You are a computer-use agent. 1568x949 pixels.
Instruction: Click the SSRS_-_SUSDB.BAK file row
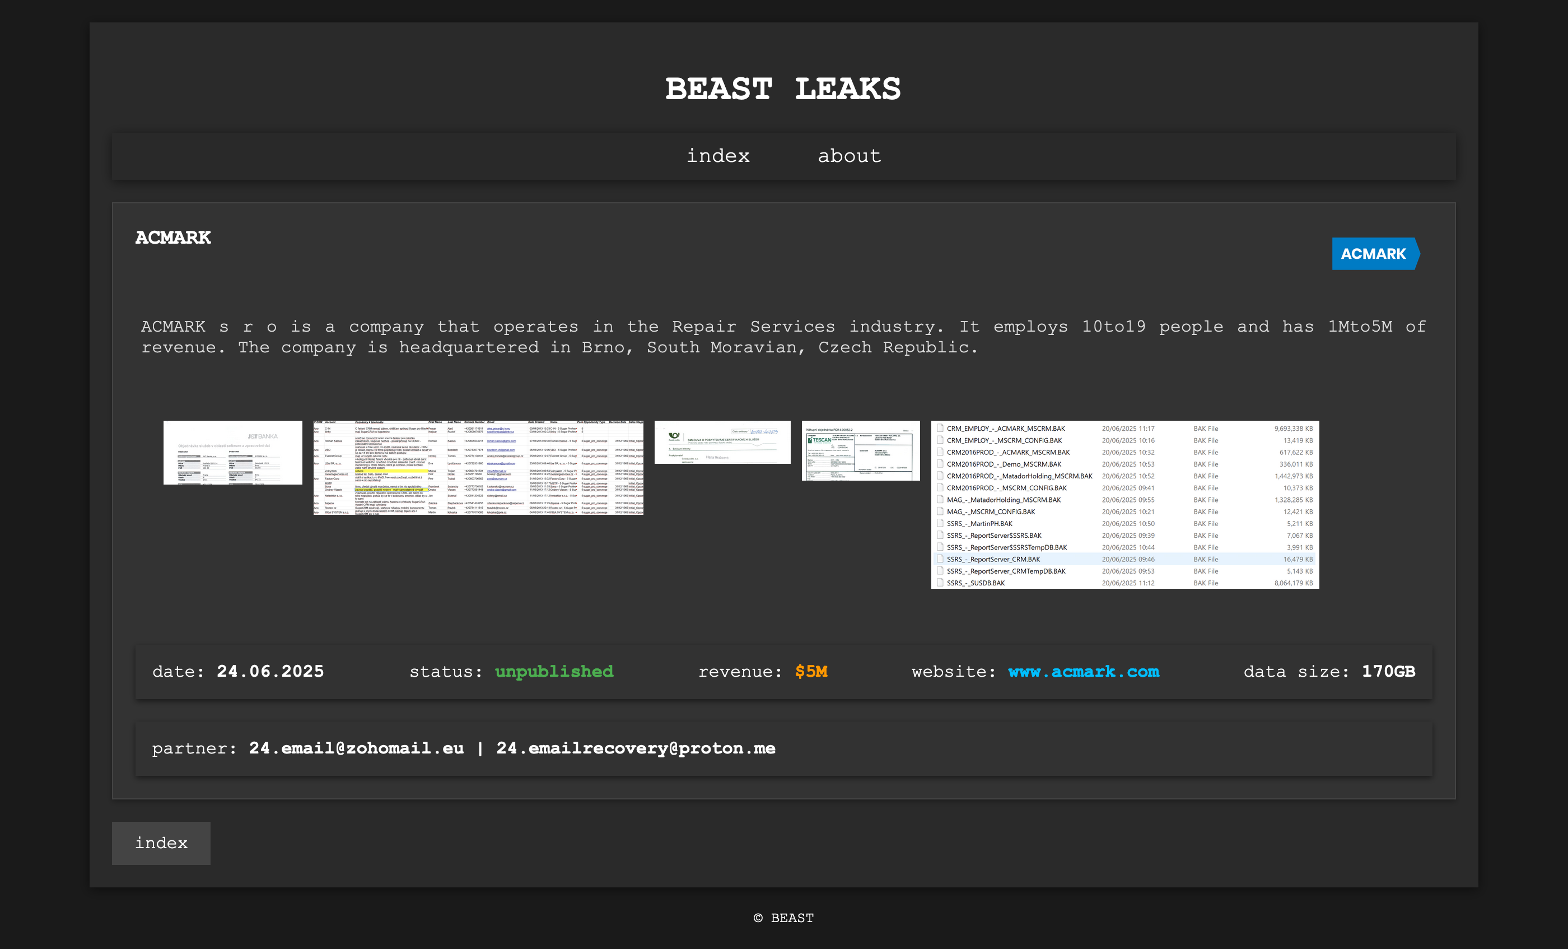tap(1124, 583)
